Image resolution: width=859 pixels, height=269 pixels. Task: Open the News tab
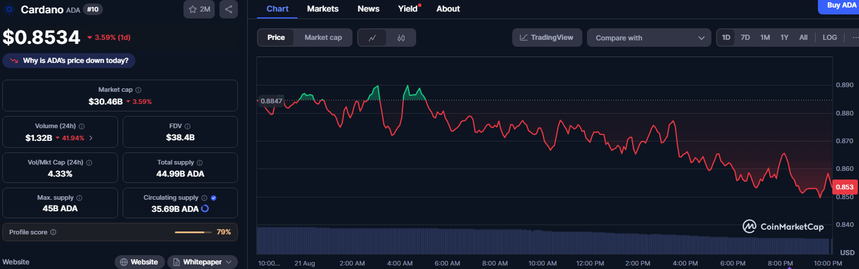point(369,9)
